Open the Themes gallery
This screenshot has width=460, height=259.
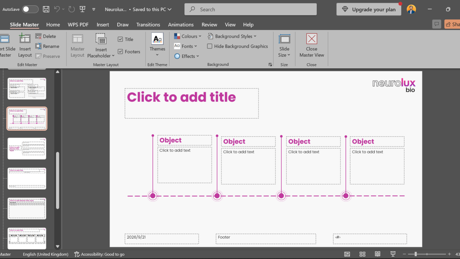tap(157, 46)
